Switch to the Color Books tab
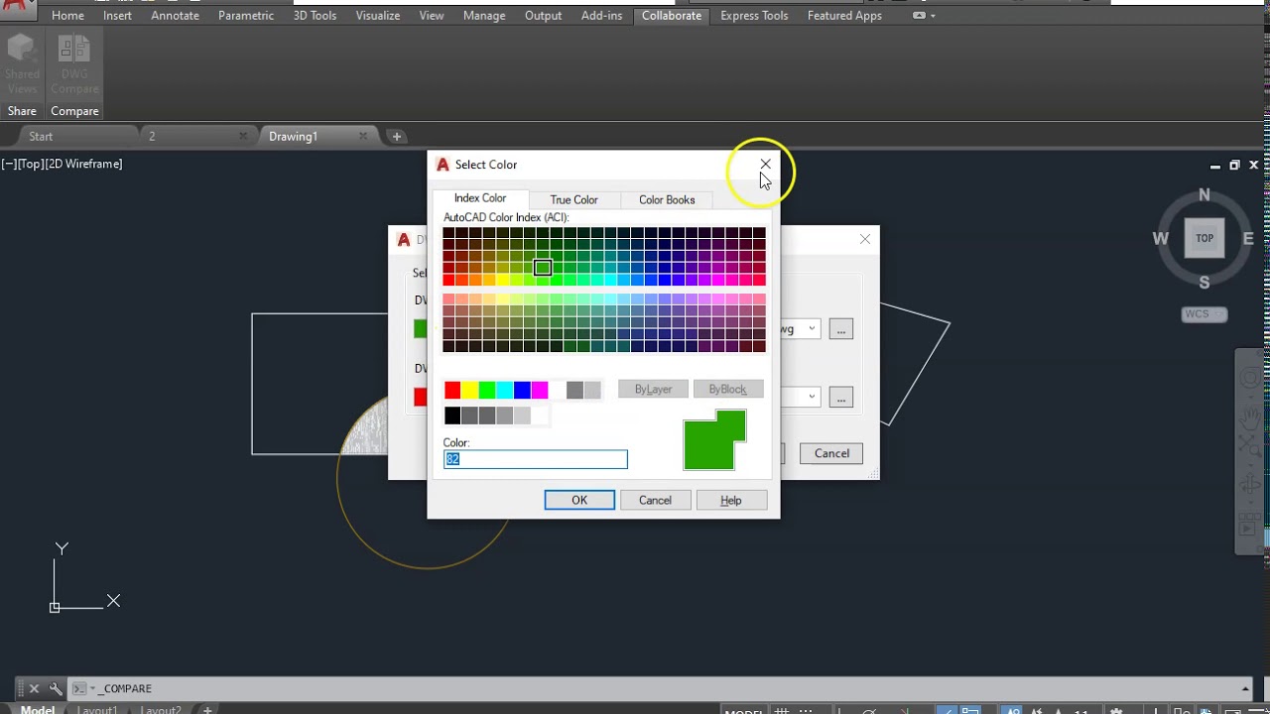The width and height of the screenshot is (1270, 714). [x=667, y=199]
